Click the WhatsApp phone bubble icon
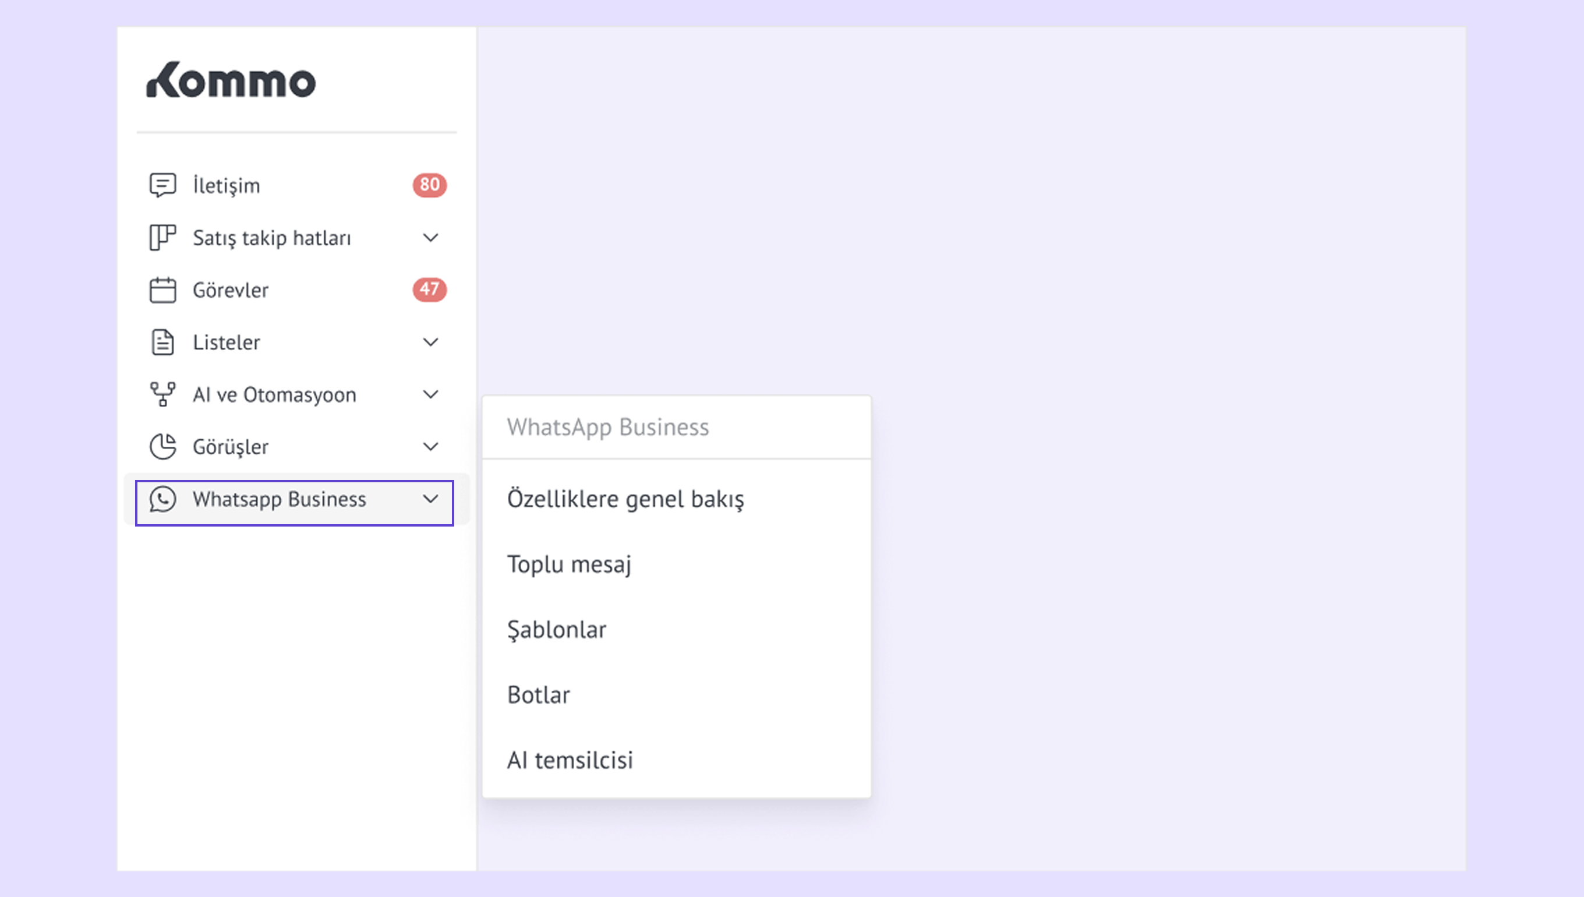 162,500
